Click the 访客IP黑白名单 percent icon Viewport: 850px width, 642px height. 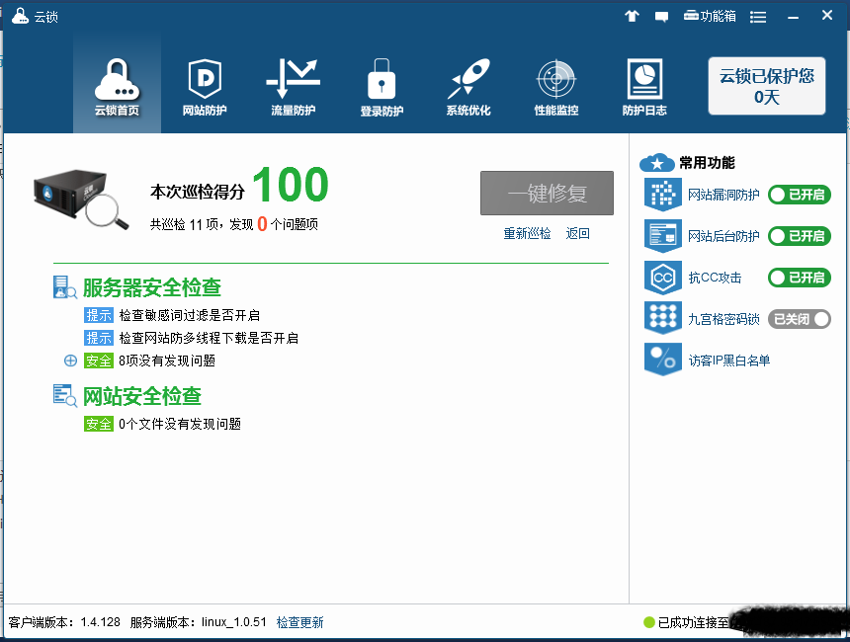point(663,359)
